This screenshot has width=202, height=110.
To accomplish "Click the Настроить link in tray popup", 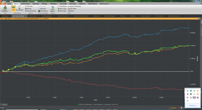I will tap(192, 105).
